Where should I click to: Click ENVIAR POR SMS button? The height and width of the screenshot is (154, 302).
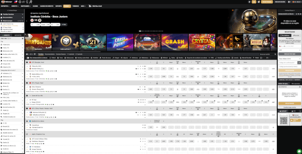click(x=290, y=54)
